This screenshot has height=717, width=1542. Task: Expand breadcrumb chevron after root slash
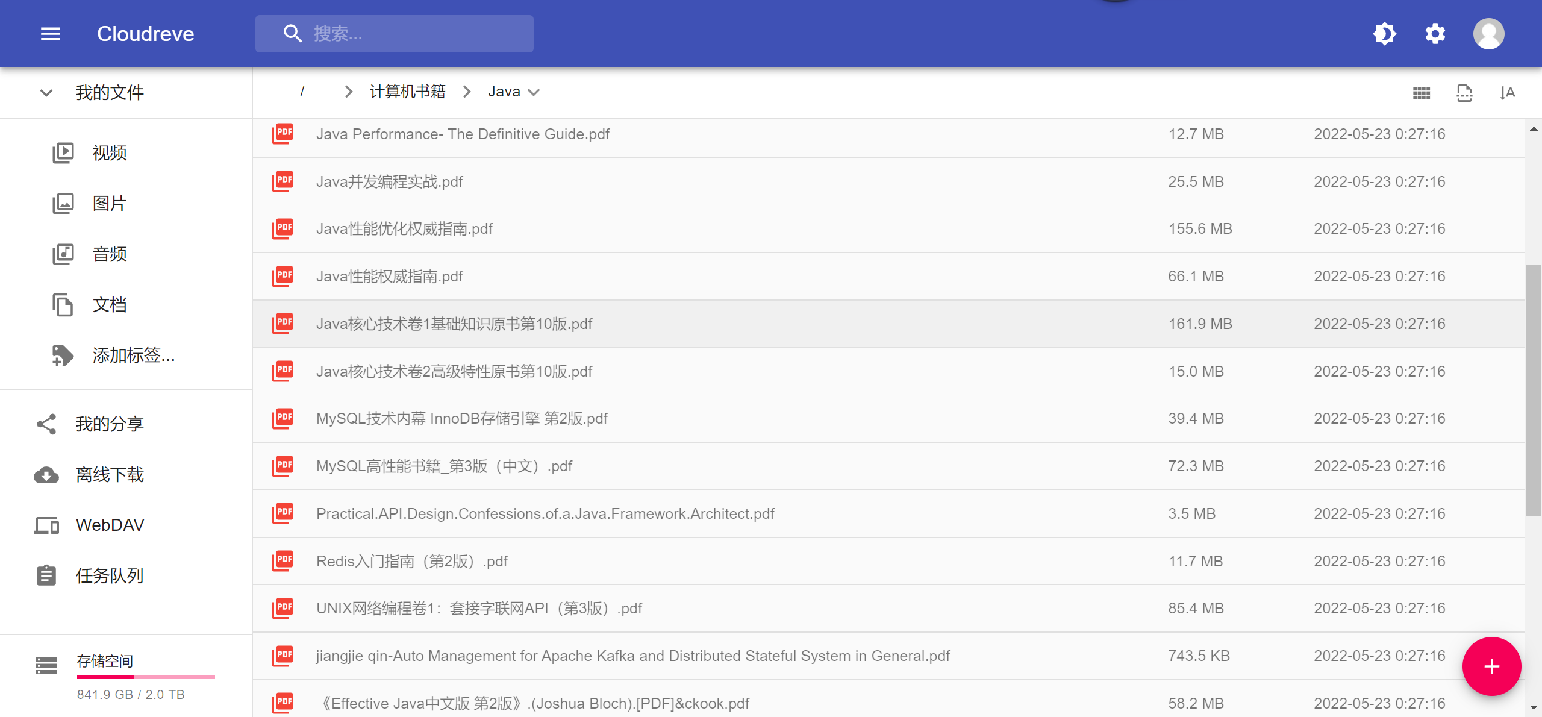pos(348,92)
